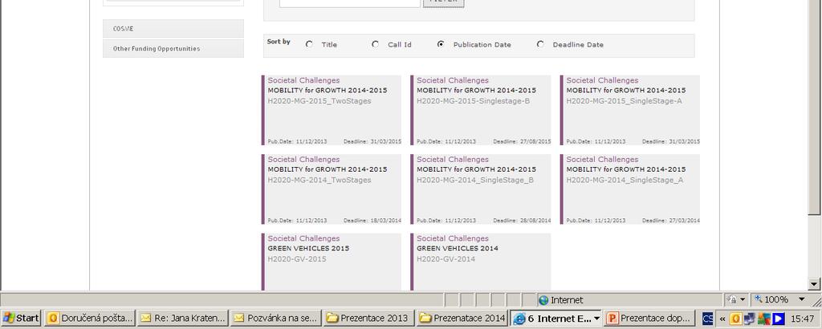The width and height of the screenshot is (822, 329).
Task: Open the 100% zoom level dropdown
Action: pyautogui.click(x=802, y=299)
